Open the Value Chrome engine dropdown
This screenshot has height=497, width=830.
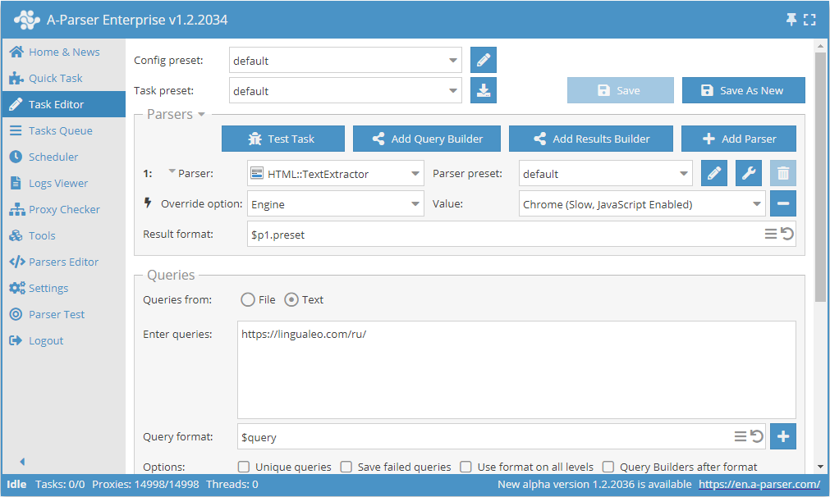(642, 204)
